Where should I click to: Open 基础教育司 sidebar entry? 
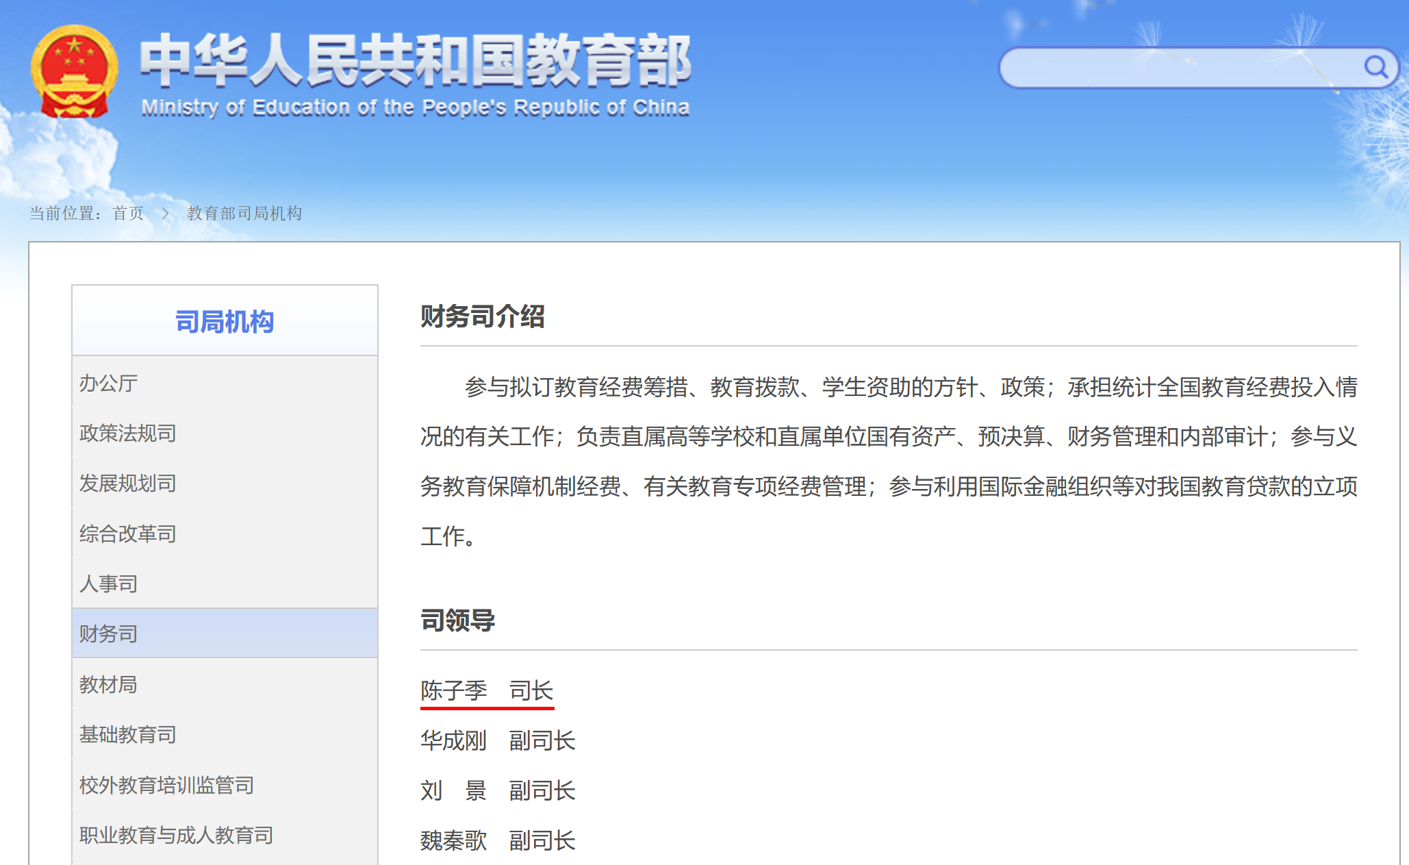(x=127, y=734)
